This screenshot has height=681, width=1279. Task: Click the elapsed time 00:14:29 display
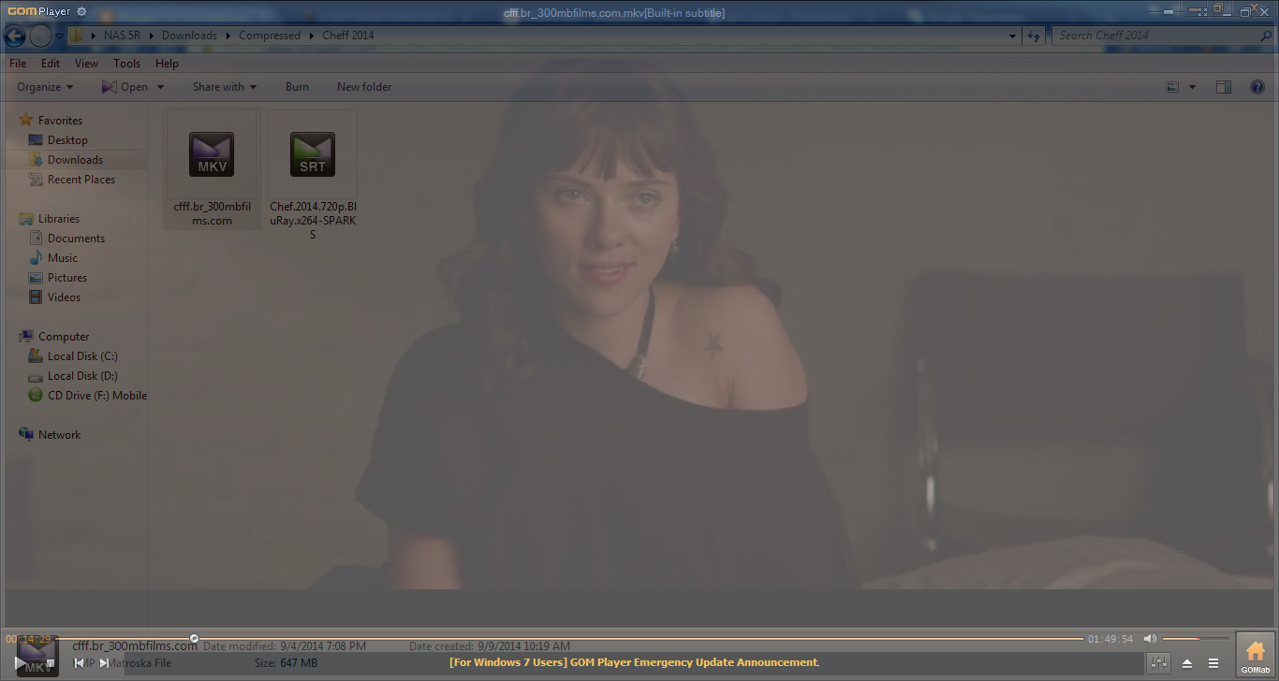pos(28,639)
